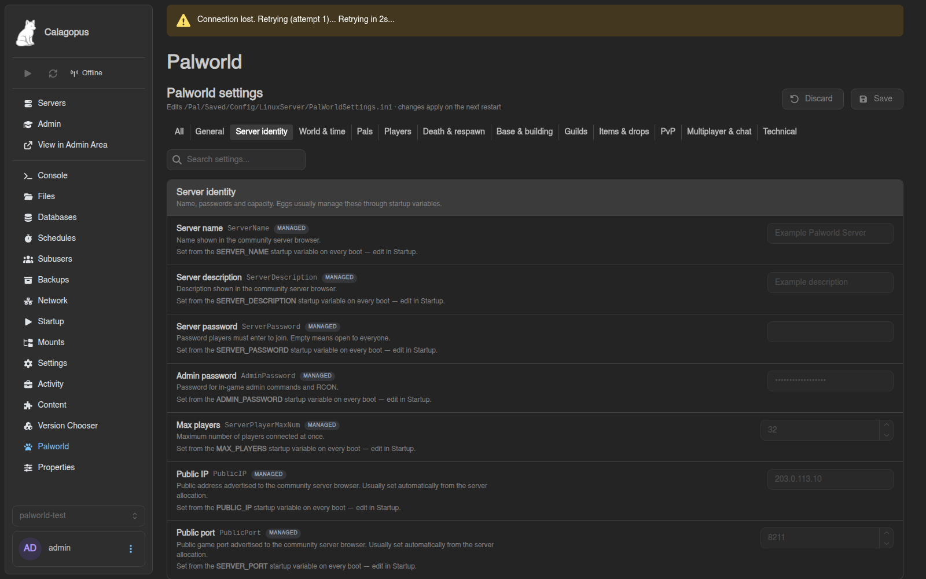Click the Server identity section header

535,197
